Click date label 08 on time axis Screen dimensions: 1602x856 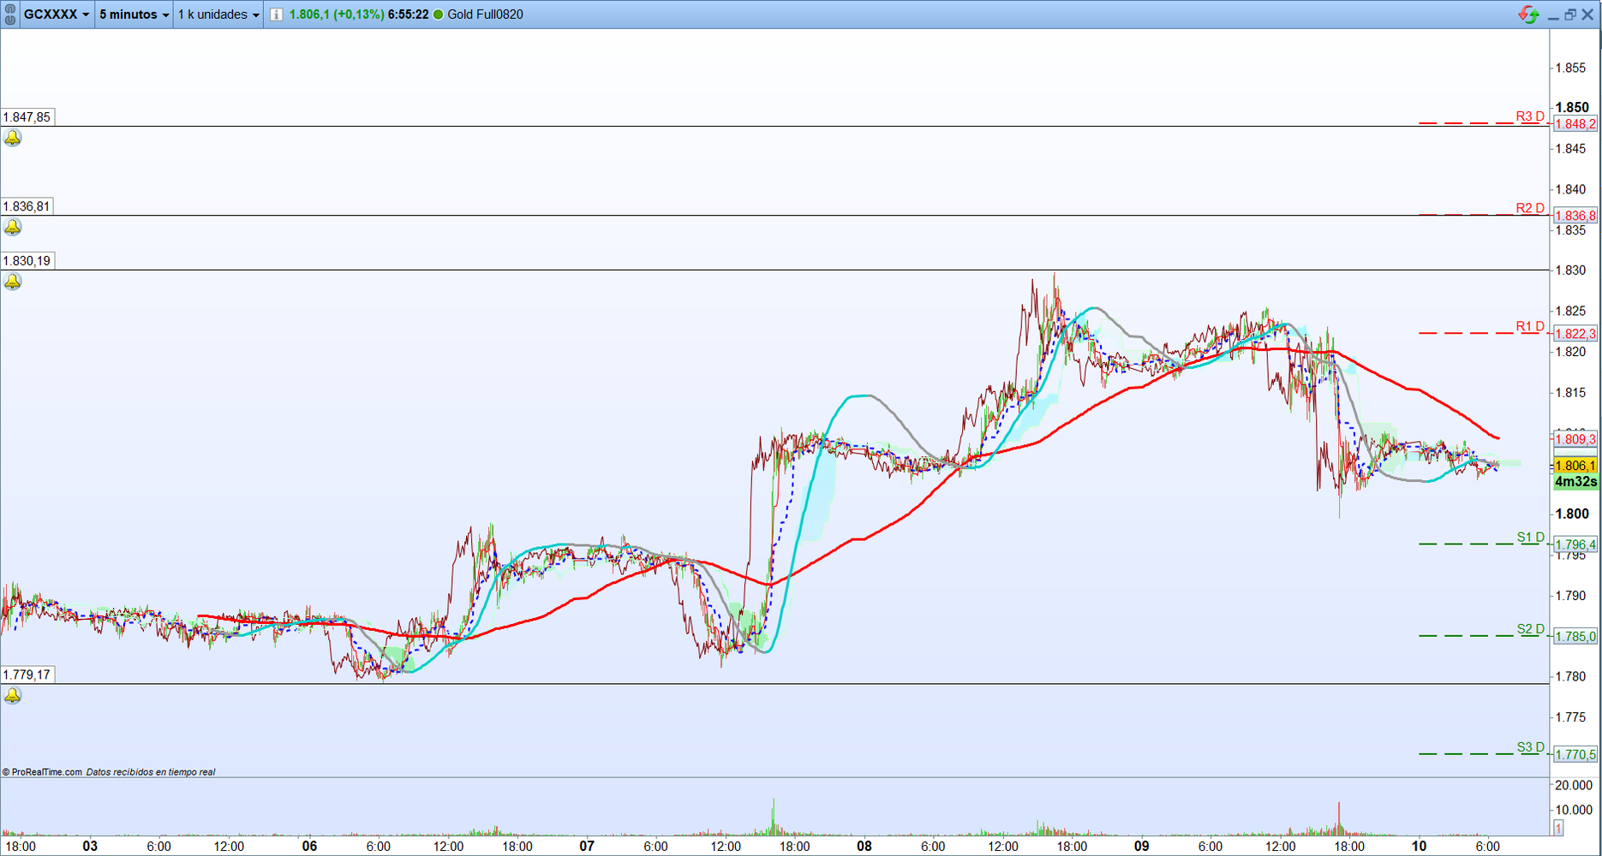point(864,846)
